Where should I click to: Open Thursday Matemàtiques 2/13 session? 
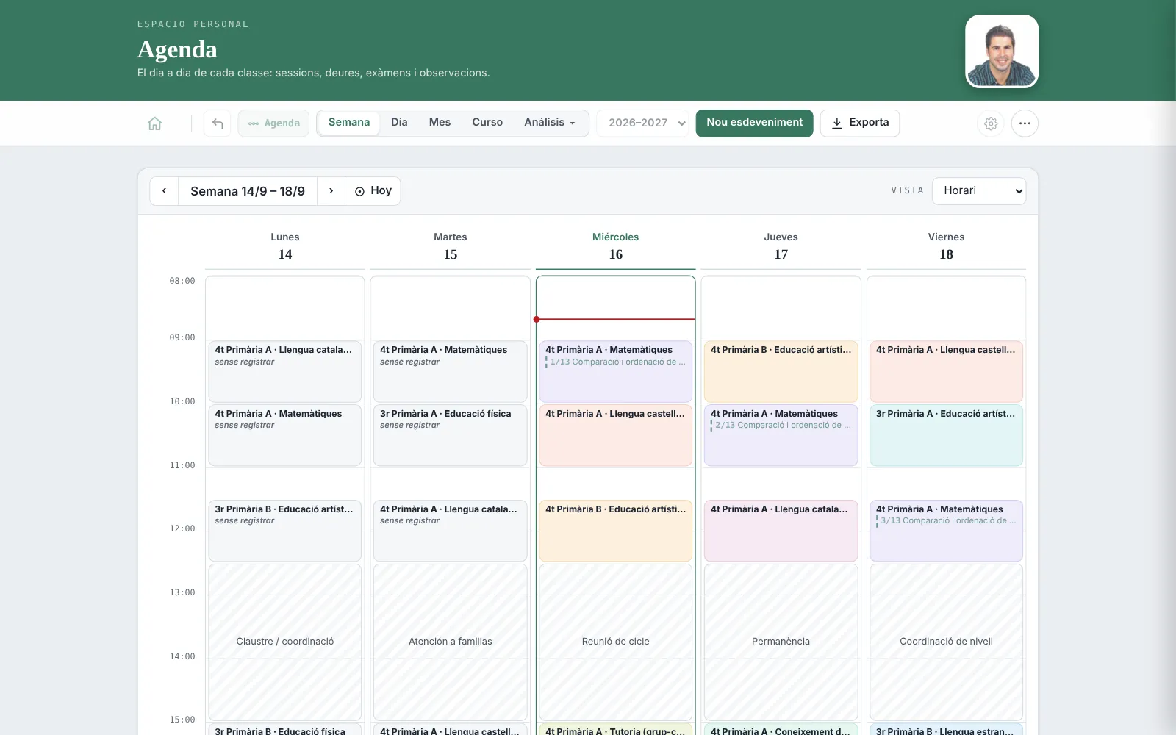pos(781,435)
